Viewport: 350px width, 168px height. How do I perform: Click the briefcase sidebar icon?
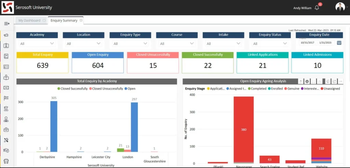pyautogui.click(x=6, y=130)
